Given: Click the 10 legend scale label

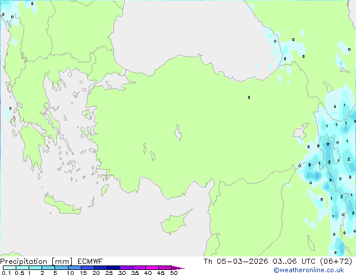Looking at the screenshot, I should click(70, 273).
